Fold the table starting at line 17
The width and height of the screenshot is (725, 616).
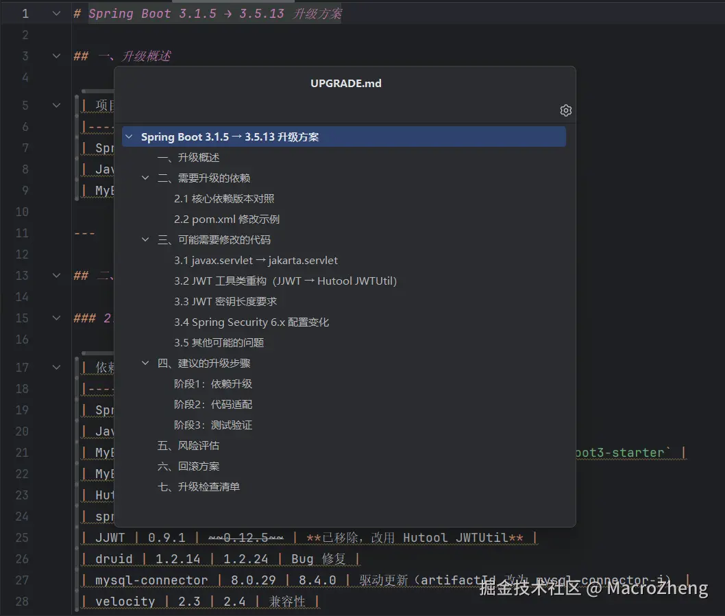(x=56, y=367)
